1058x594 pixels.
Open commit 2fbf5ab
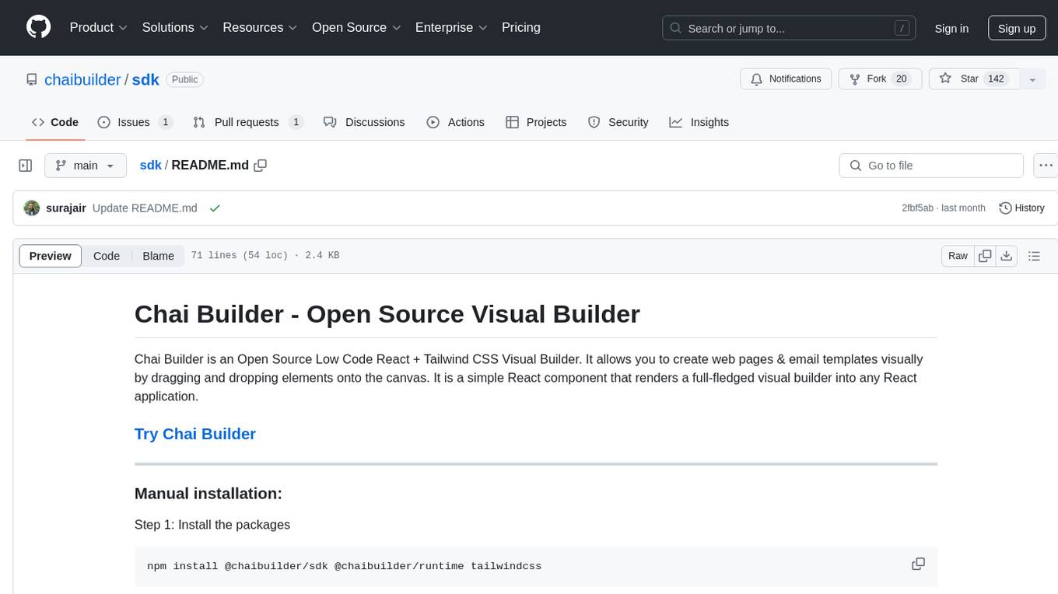click(917, 208)
